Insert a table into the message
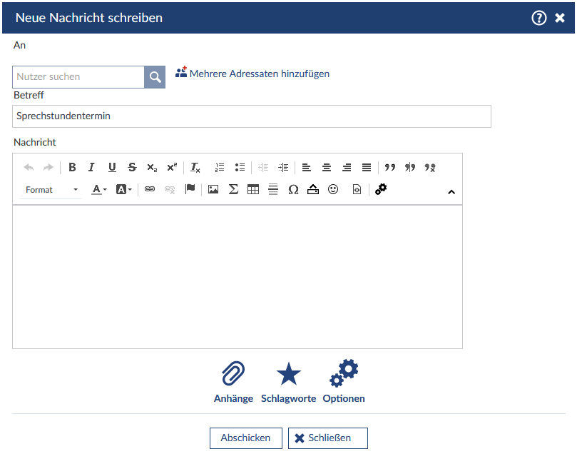This screenshot has height=464, width=577. point(253,190)
